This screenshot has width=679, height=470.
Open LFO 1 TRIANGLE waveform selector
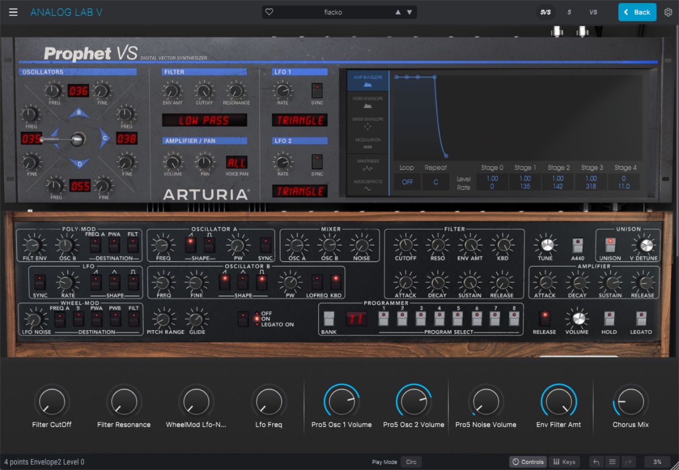point(300,120)
